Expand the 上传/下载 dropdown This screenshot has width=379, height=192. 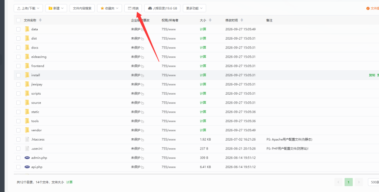pyautogui.click(x=28, y=8)
